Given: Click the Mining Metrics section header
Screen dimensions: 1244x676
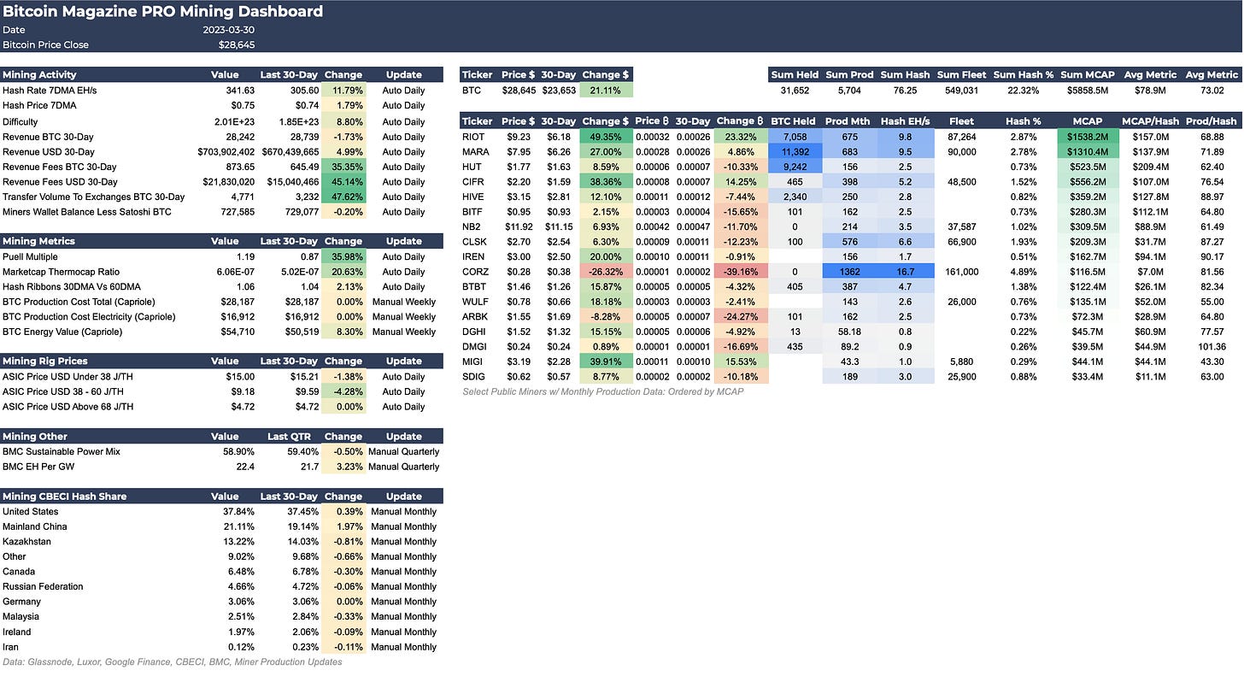Looking at the screenshot, I should [x=38, y=241].
